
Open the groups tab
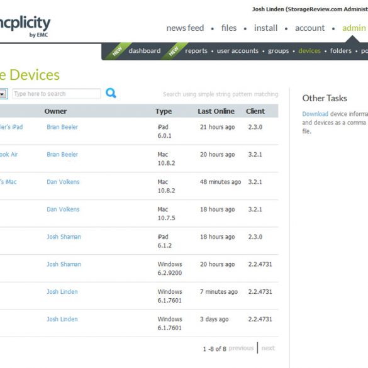coord(278,51)
